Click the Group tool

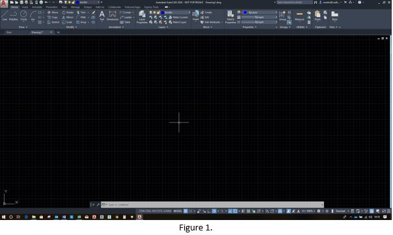(x=282, y=16)
